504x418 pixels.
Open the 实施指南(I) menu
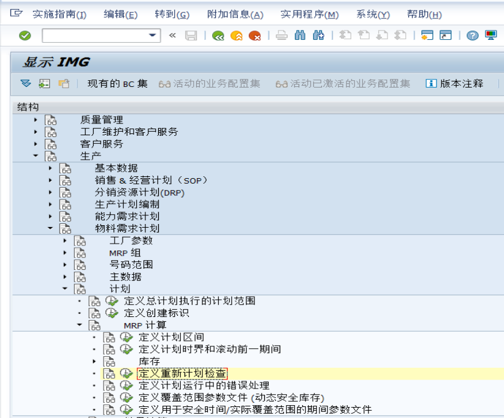tap(59, 15)
